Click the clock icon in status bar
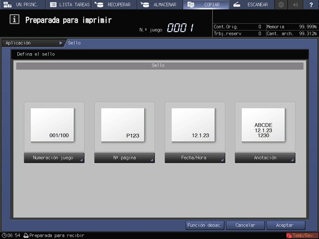 [x=4, y=235]
